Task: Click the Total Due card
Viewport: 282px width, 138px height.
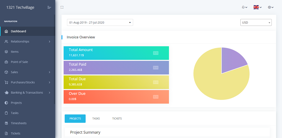Action: tap(116, 82)
